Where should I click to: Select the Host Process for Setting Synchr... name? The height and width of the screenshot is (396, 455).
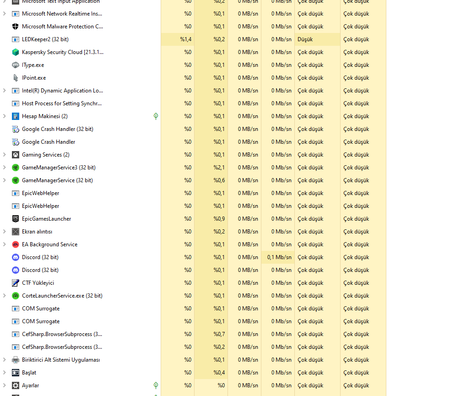point(62,103)
